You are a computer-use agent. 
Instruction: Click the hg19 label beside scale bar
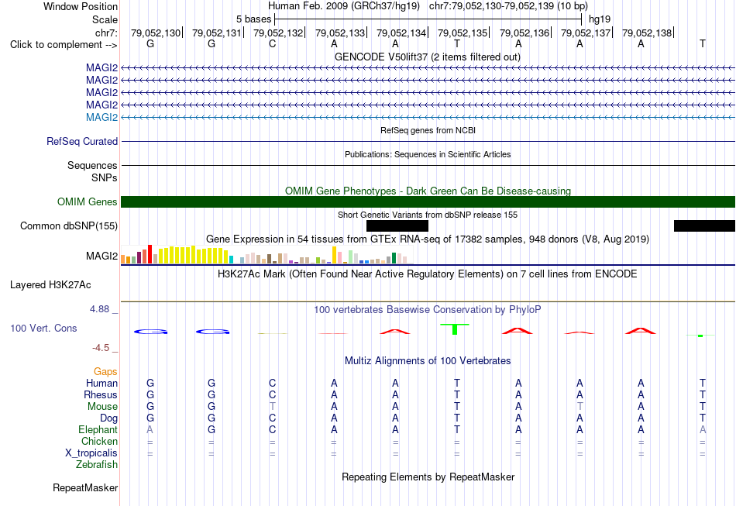600,19
